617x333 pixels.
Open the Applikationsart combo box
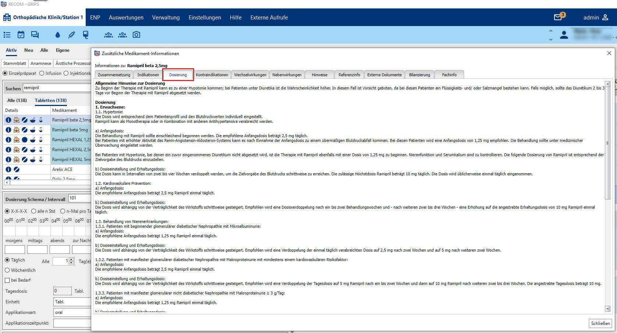click(72, 312)
